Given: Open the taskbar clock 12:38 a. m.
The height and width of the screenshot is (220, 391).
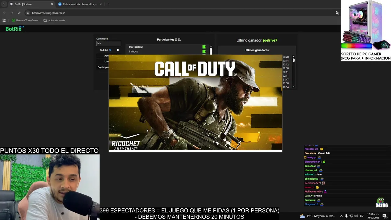Looking at the screenshot, I should point(373,216).
